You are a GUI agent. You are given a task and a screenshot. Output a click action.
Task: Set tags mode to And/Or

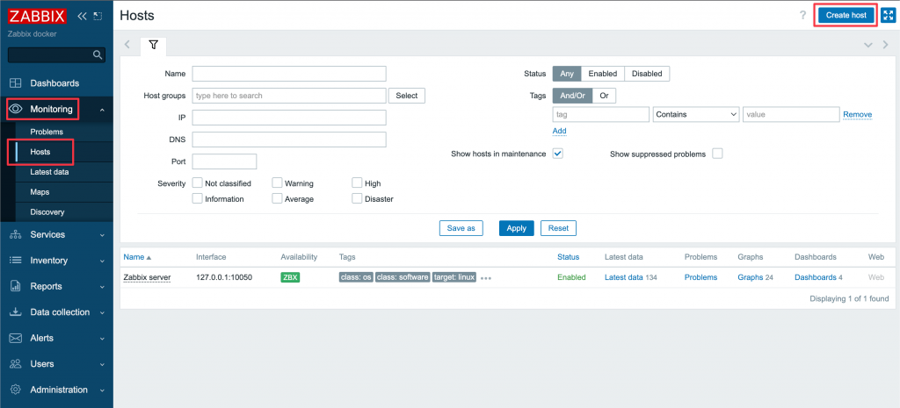[x=572, y=96]
